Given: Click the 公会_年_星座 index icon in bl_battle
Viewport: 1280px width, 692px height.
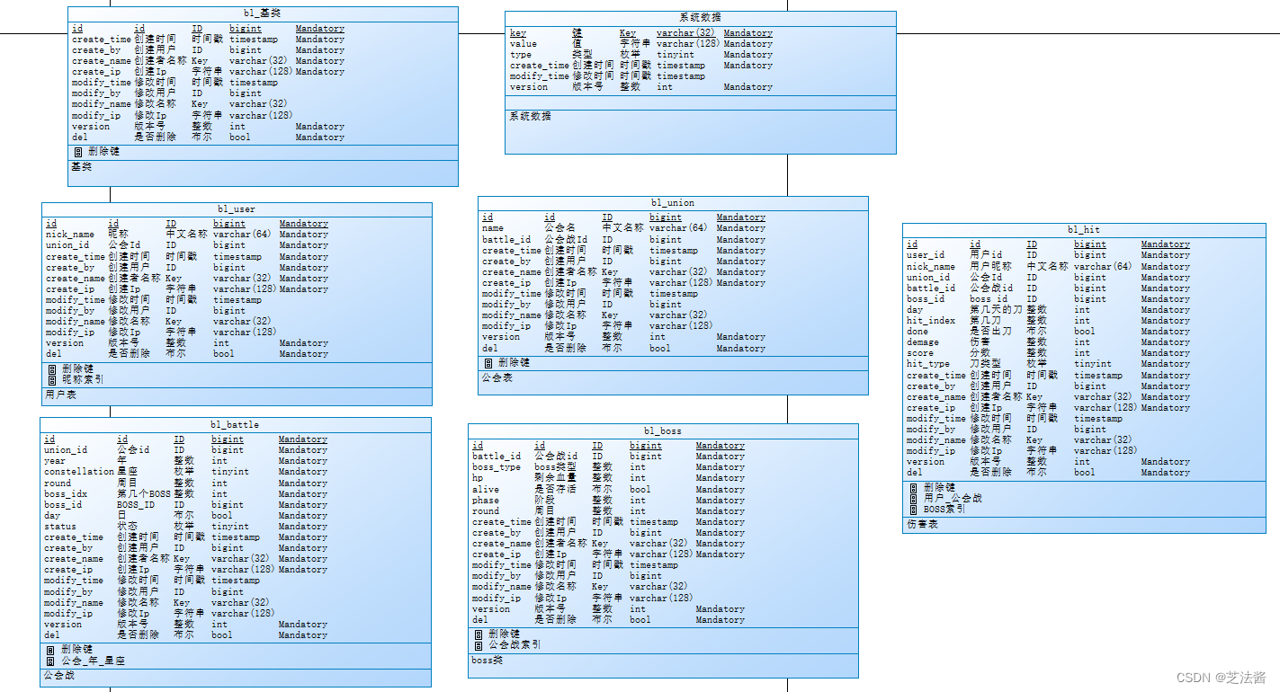Looking at the screenshot, I should click(x=50, y=661).
